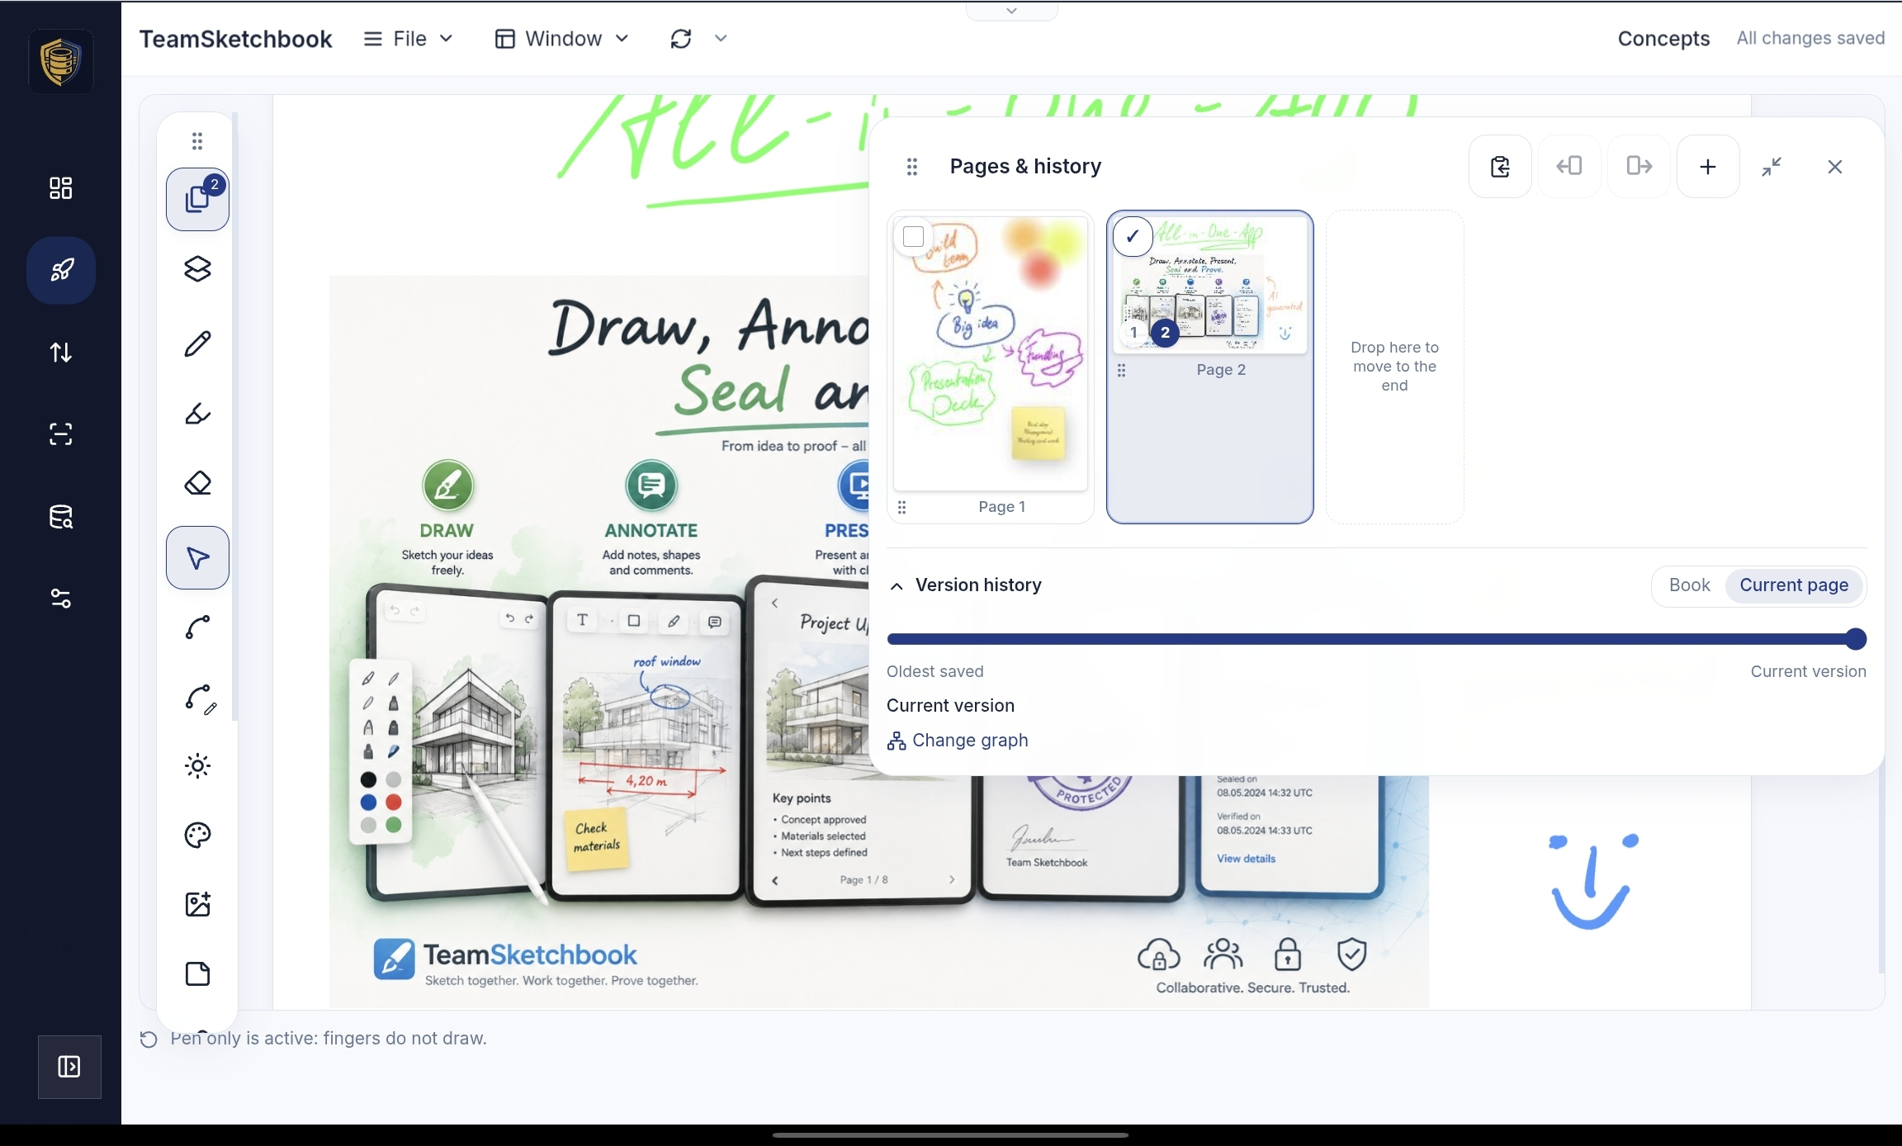The image size is (1902, 1146).
Task: Click the 'Drop here to move to the end' zone
Action: [x=1395, y=367]
